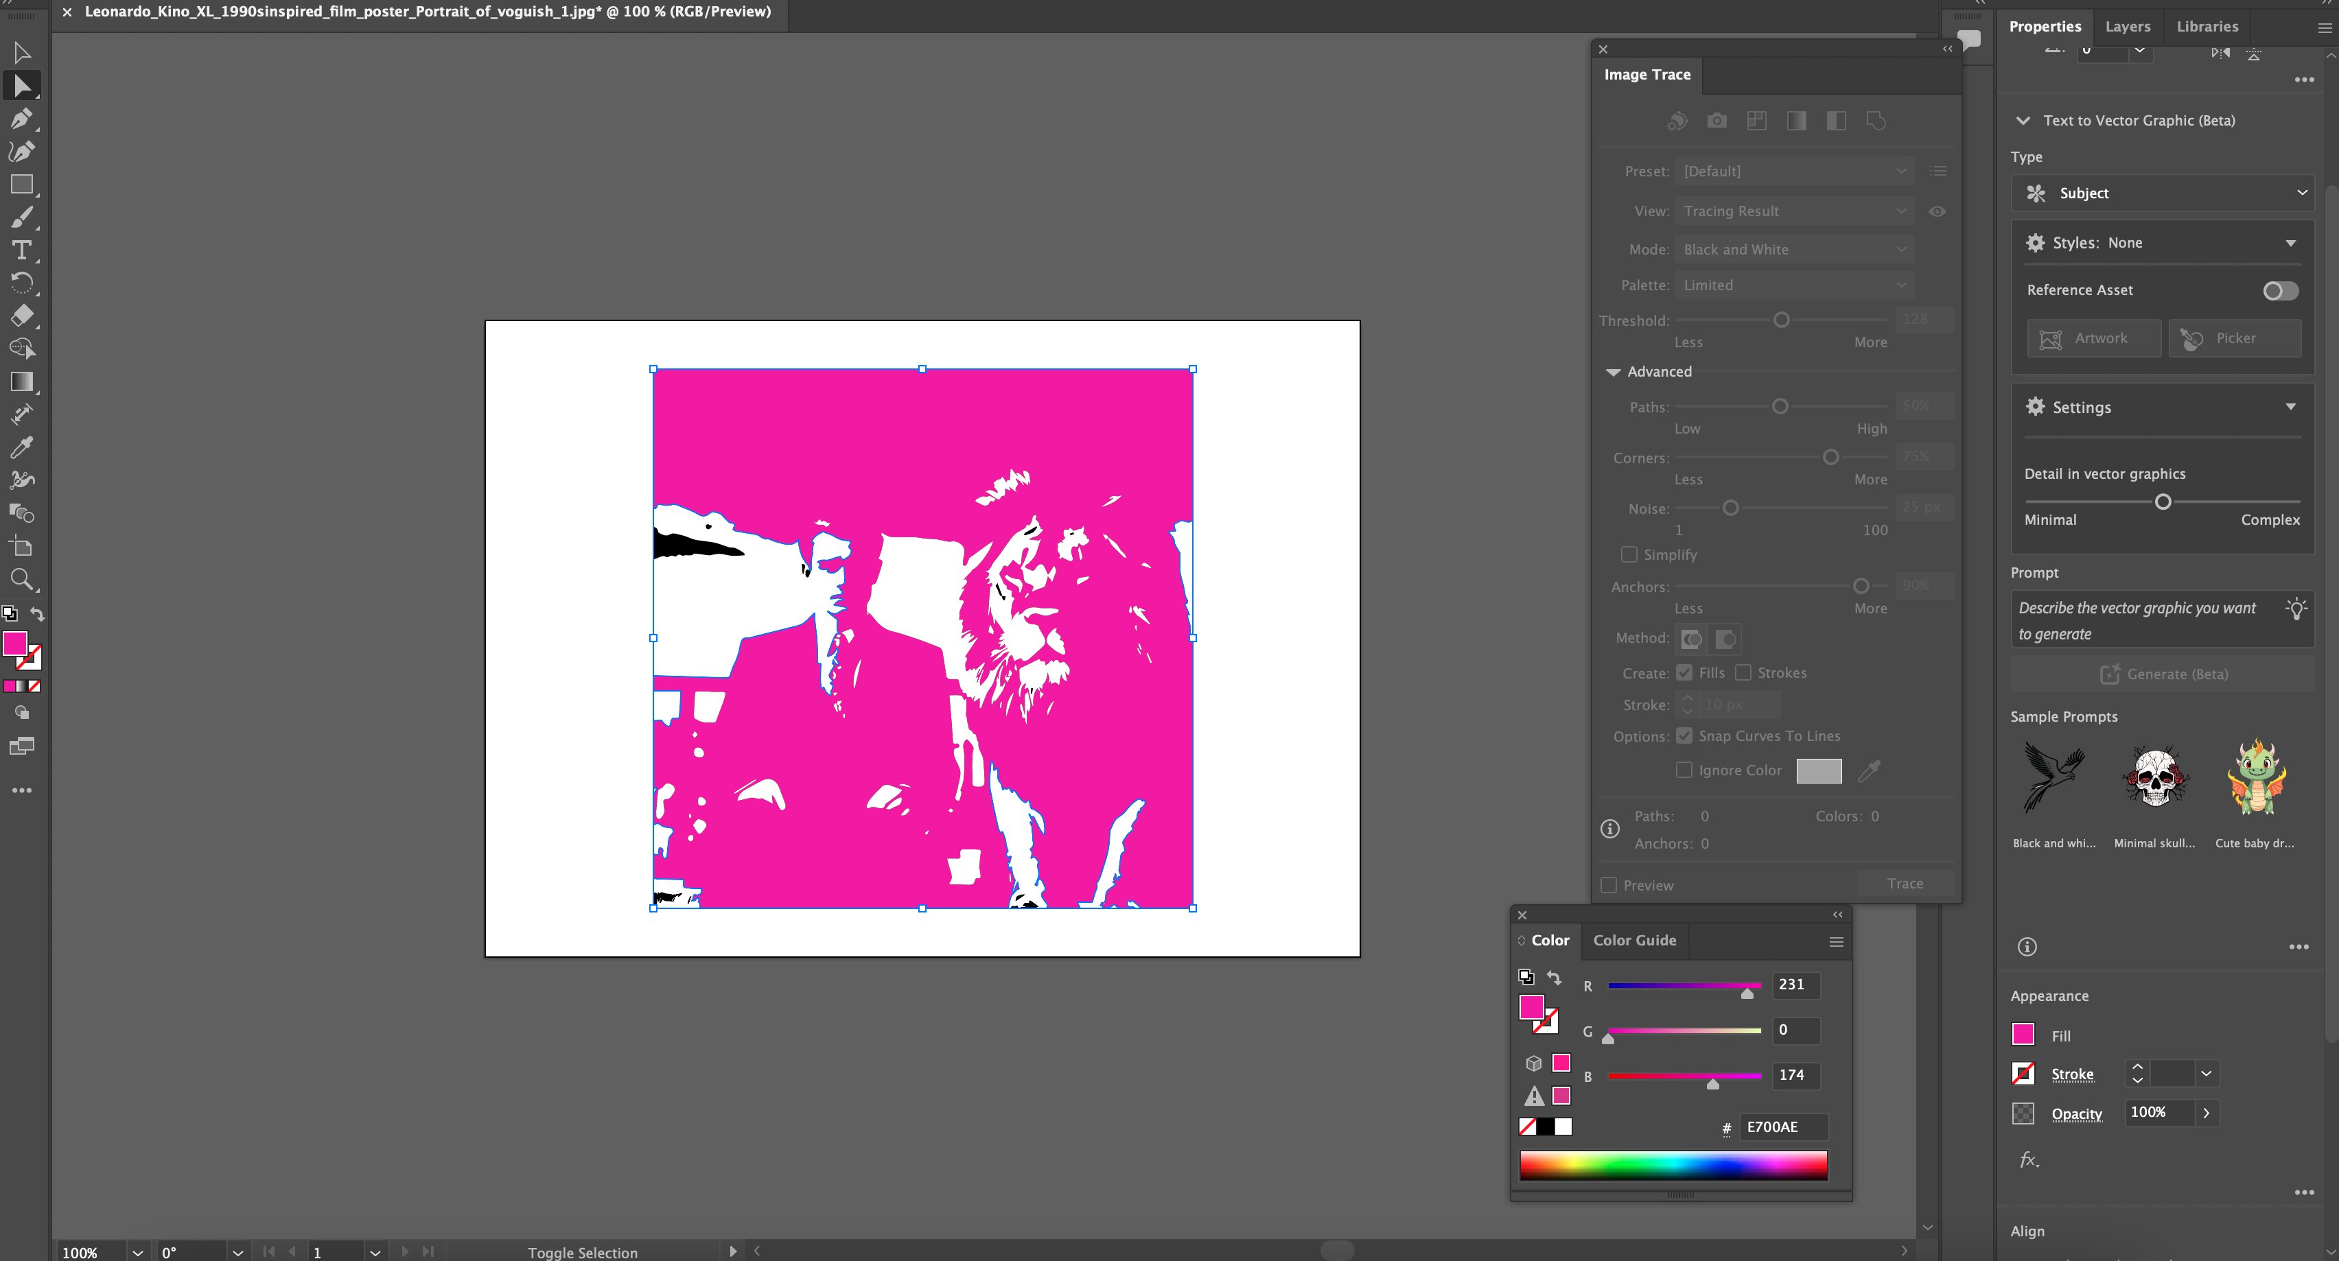Check the Ignore Color option
Viewport: 2339px width, 1261px height.
(x=1684, y=770)
